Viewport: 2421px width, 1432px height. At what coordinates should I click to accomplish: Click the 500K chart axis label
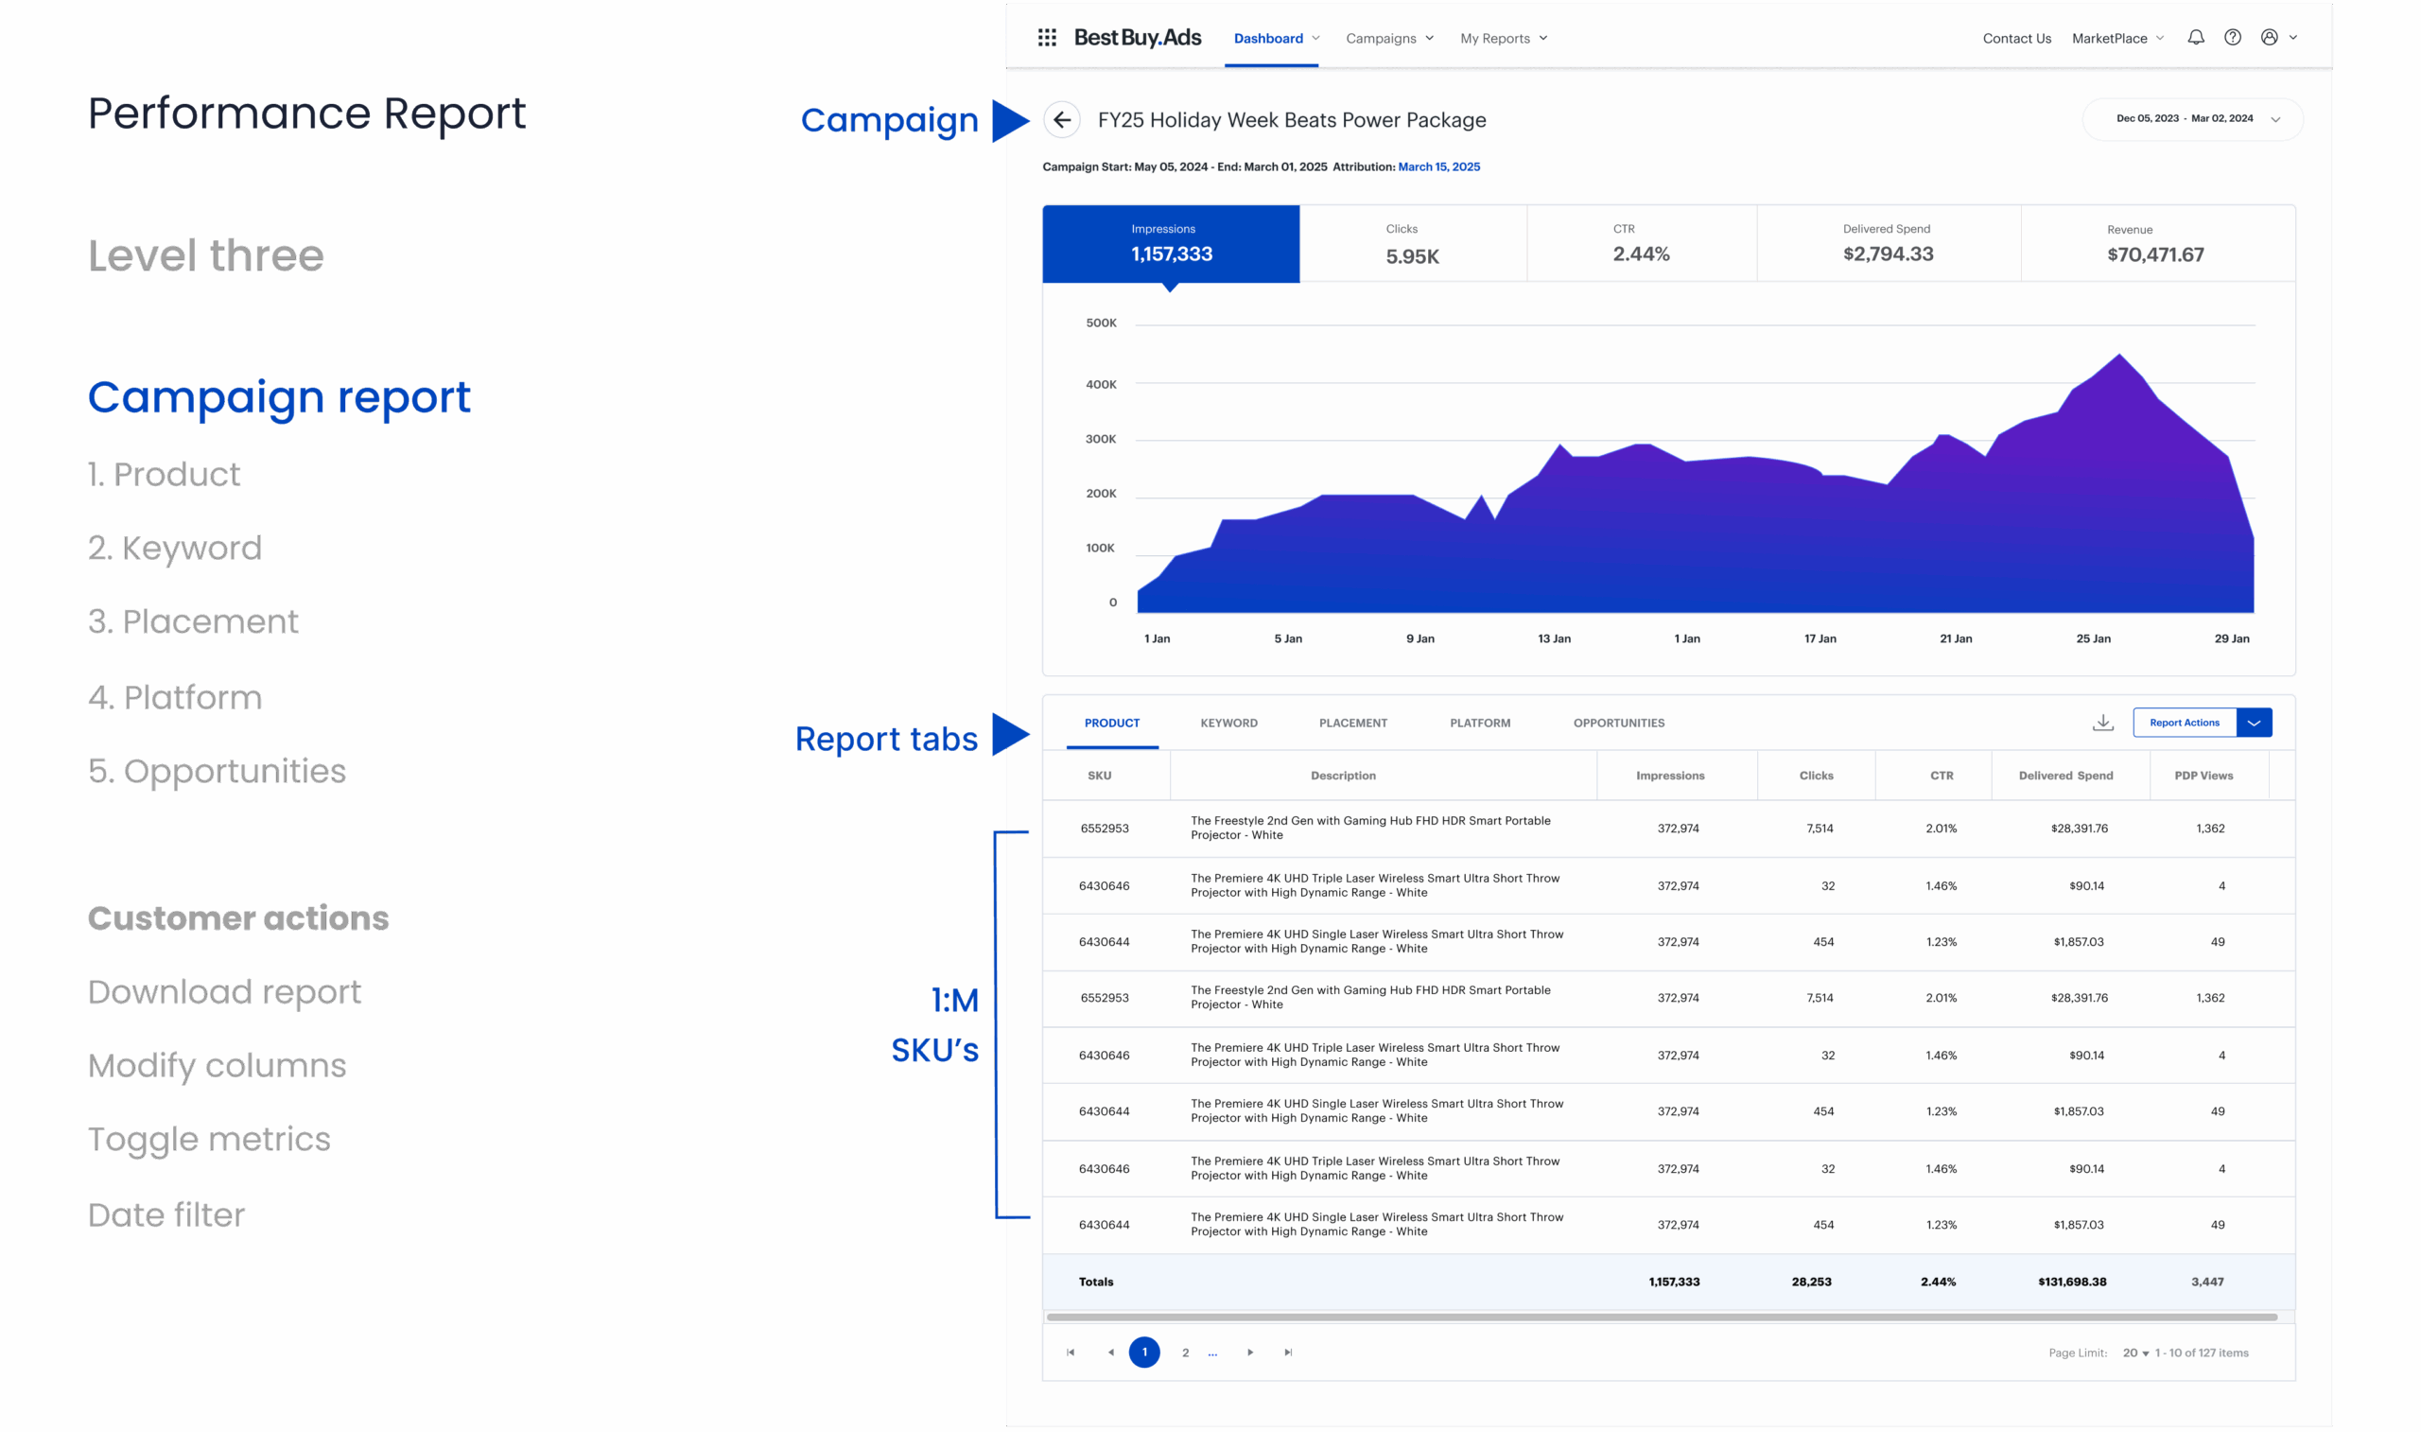[x=1101, y=323]
